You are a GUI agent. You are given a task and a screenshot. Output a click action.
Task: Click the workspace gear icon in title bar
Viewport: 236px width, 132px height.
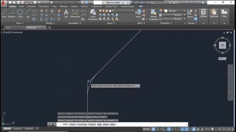[52, 3]
